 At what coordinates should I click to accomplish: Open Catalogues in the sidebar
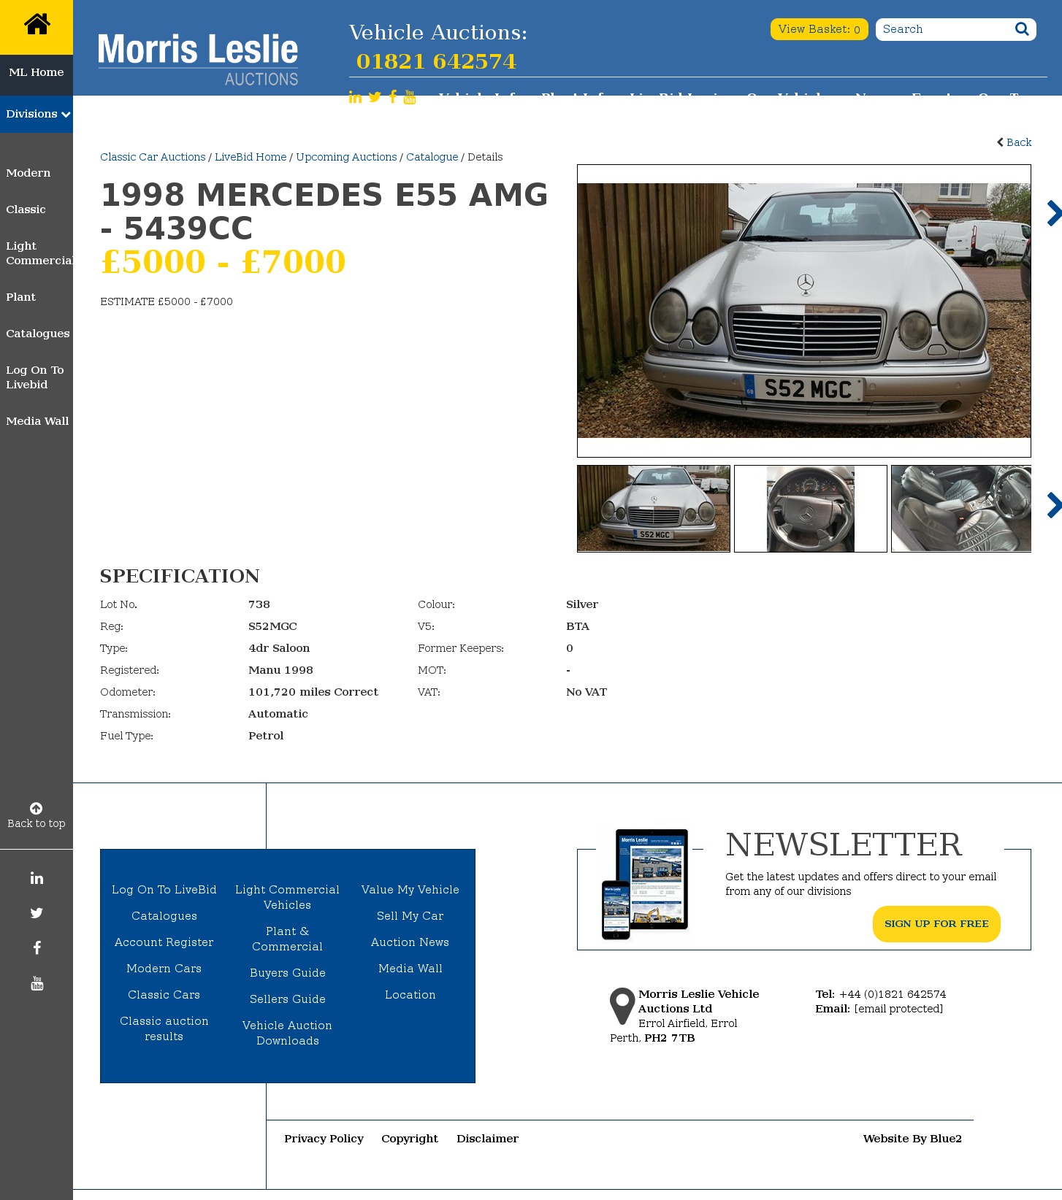coord(38,334)
